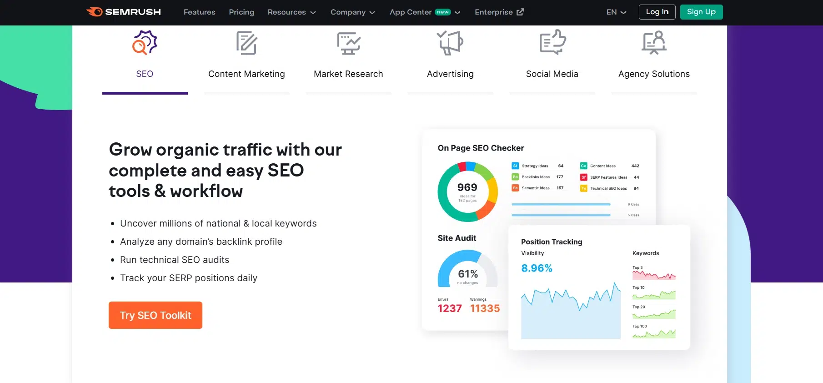Screen dimensions: 823x383
Task: Switch to the Content Marketing tab
Action: pyautogui.click(x=246, y=74)
